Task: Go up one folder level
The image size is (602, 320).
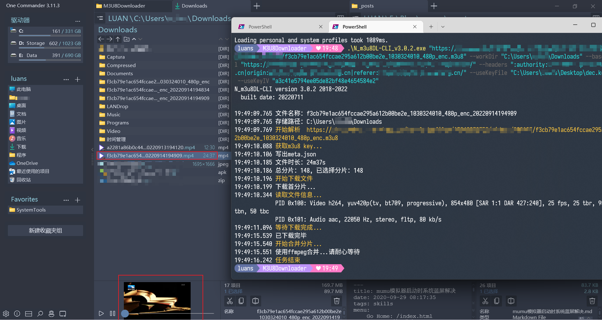Action: click(118, 39)
